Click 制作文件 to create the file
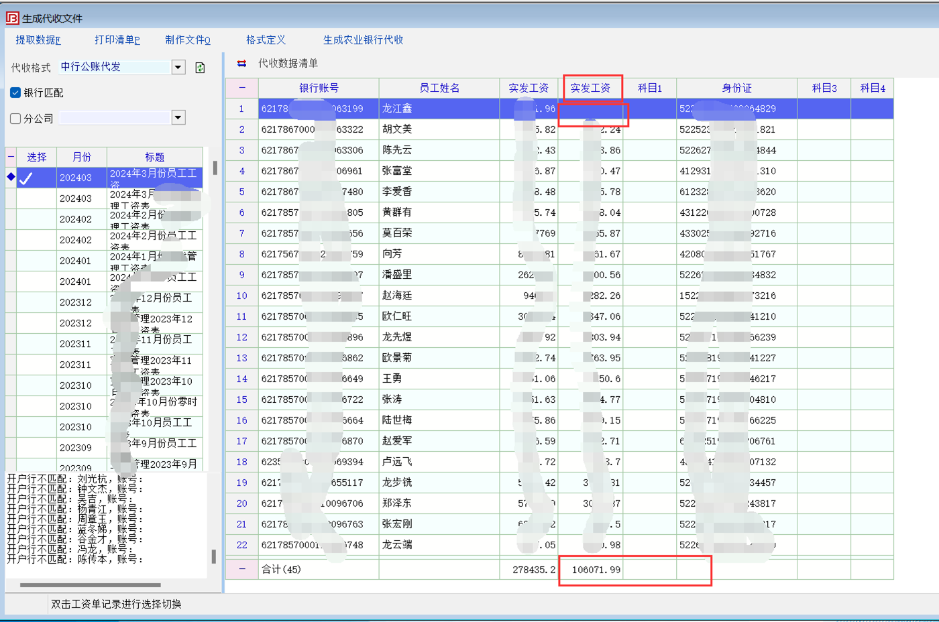Screen dimensions: 939x622 pyautogui.click(x=188, y=40)
